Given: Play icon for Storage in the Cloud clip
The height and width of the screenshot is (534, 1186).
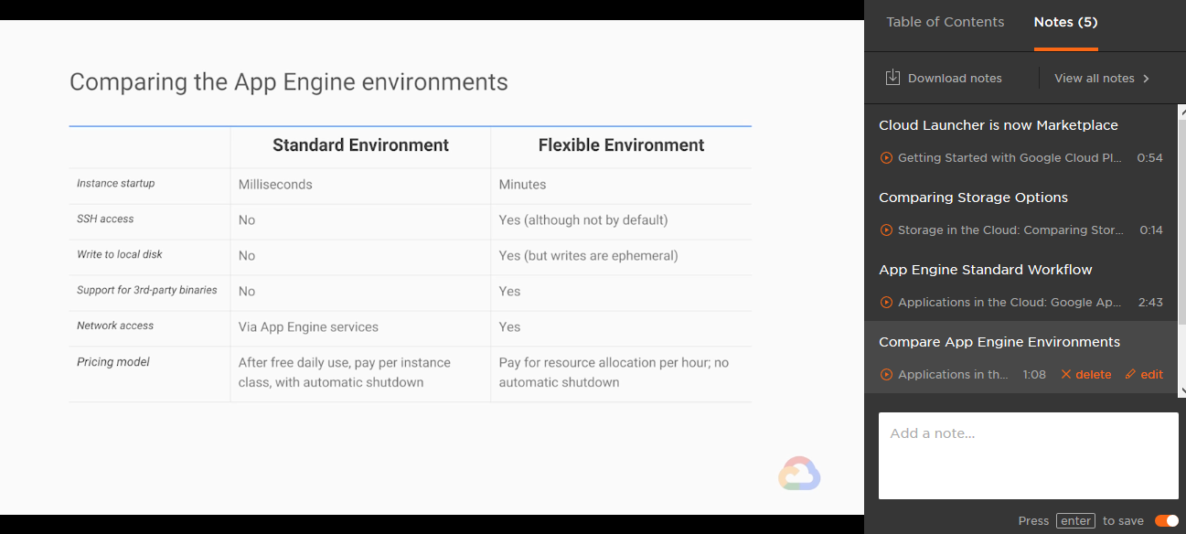Looking at the screenshot, I should point(886,230).
